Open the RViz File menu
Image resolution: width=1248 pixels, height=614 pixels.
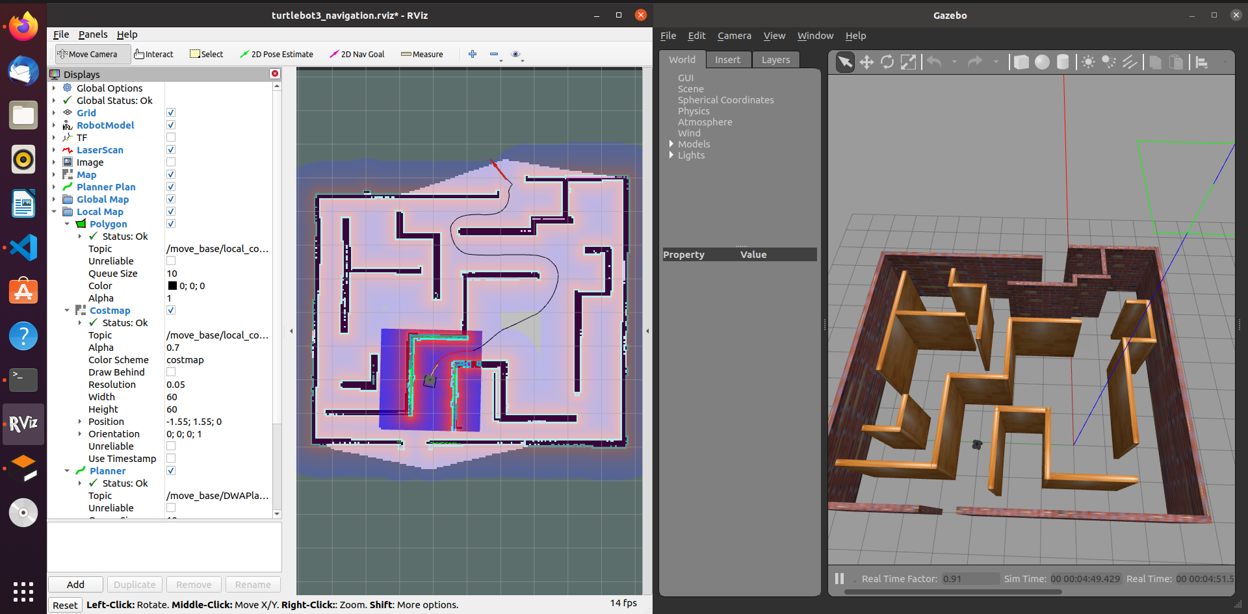pos(61,34)
